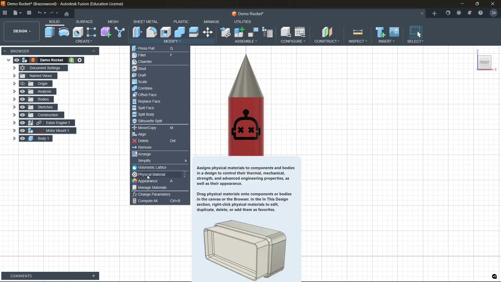Click the Move/Copy arrows toolbar icon
This screenshot has width=501, height=282.
pos(208,32)
